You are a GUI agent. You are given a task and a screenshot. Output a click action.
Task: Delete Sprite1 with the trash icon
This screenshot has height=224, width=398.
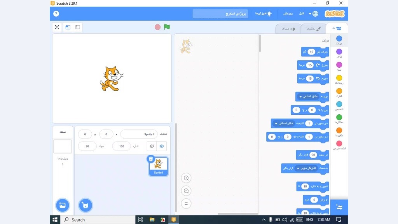151,159
